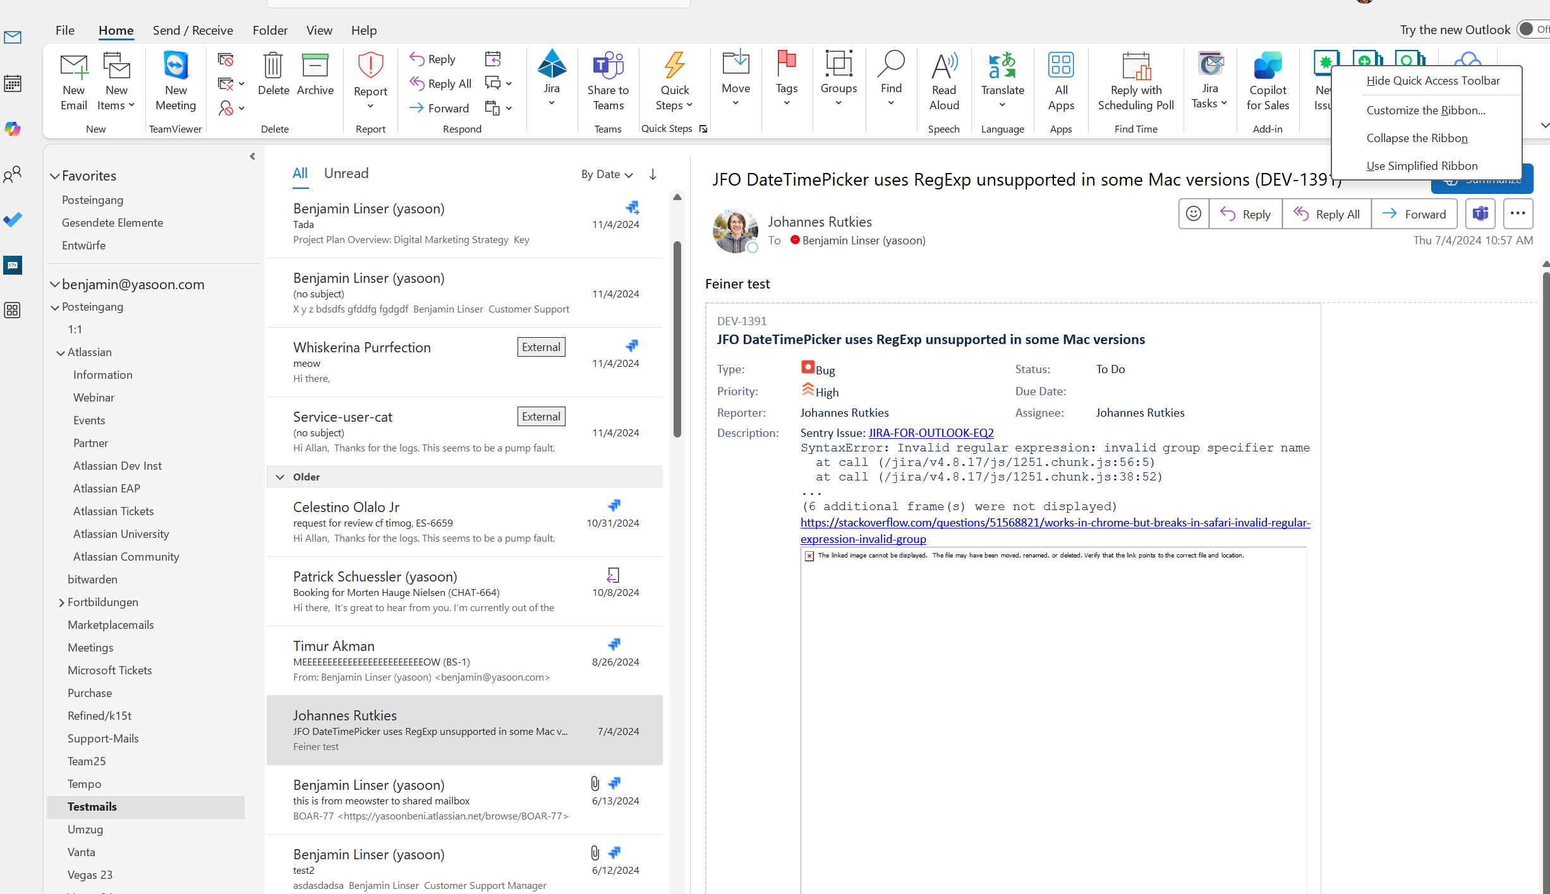The image size is (1550, 894).
Task: Collapse the folder pane with arrow
Action: click(x=252, y=156)
